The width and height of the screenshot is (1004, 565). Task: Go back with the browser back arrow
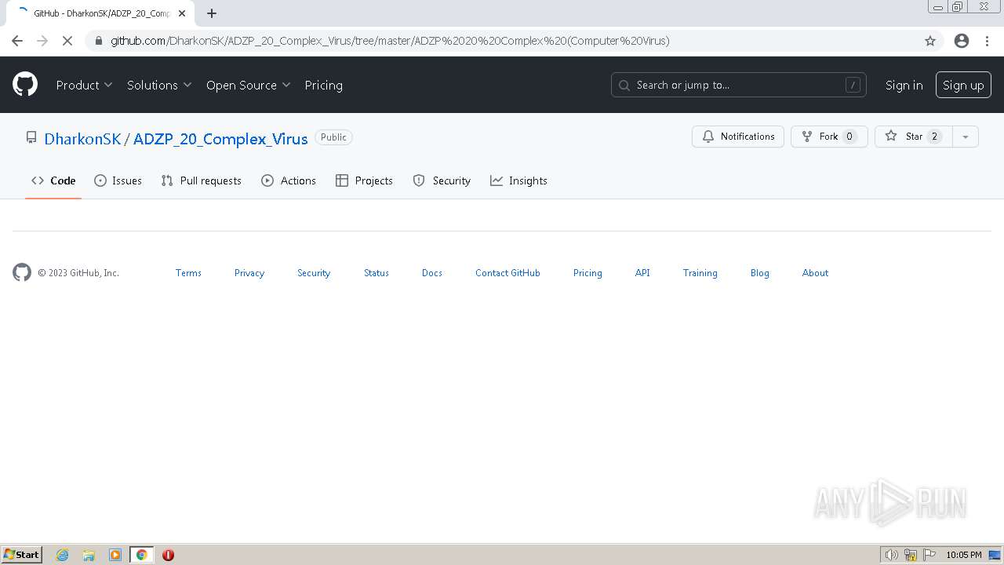[x=17, y=41]
